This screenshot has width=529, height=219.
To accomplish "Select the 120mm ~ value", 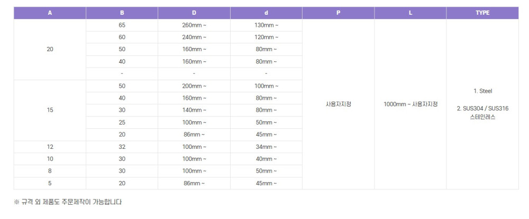I will point(266,37).
